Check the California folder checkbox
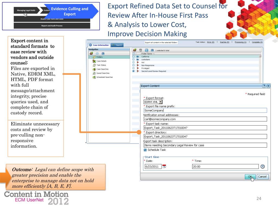The image size is (278, 208). (134, 57)
